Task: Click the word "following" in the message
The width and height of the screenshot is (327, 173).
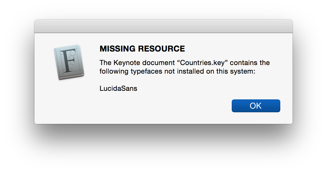Action: 114,71
